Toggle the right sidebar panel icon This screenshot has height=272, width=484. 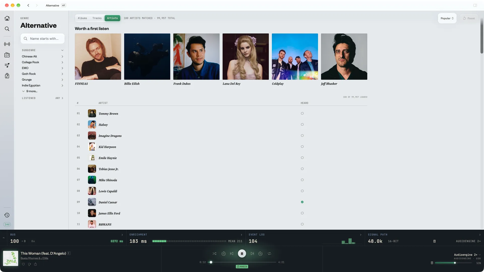[475, 5]
